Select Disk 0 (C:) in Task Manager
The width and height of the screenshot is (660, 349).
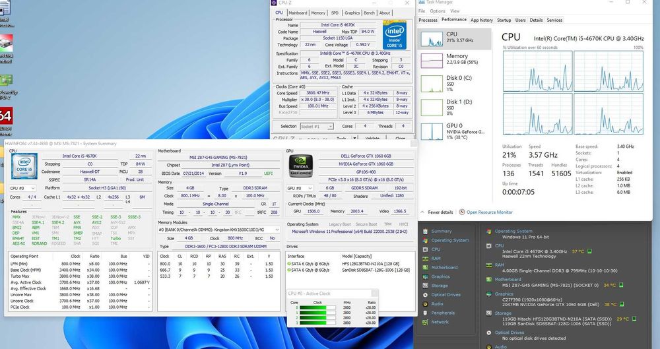(454, 84)
